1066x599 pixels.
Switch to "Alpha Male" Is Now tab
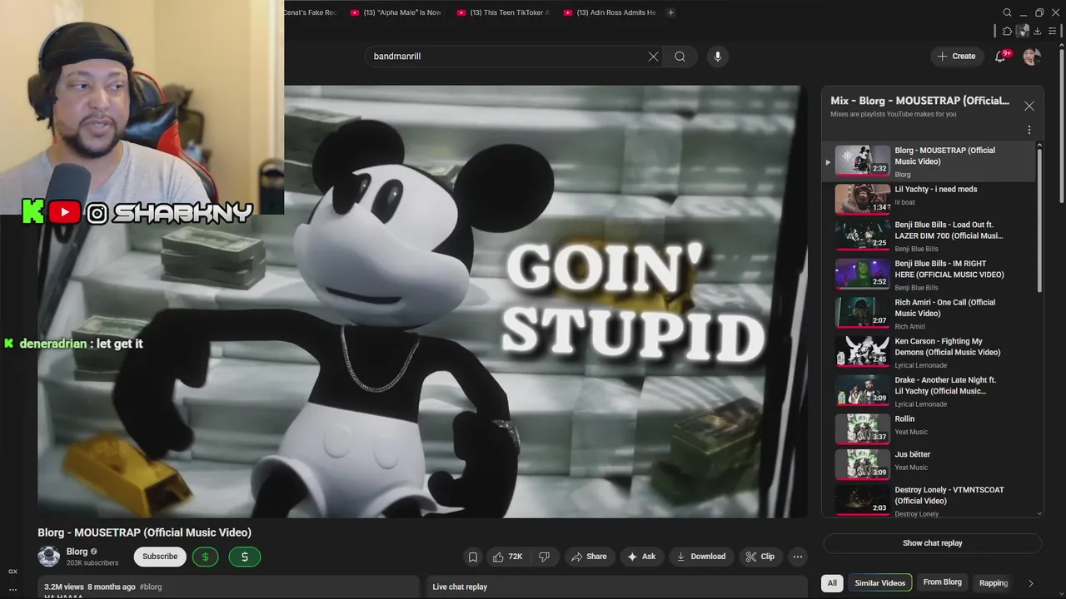pyautogui.click(x=396, y=12)
